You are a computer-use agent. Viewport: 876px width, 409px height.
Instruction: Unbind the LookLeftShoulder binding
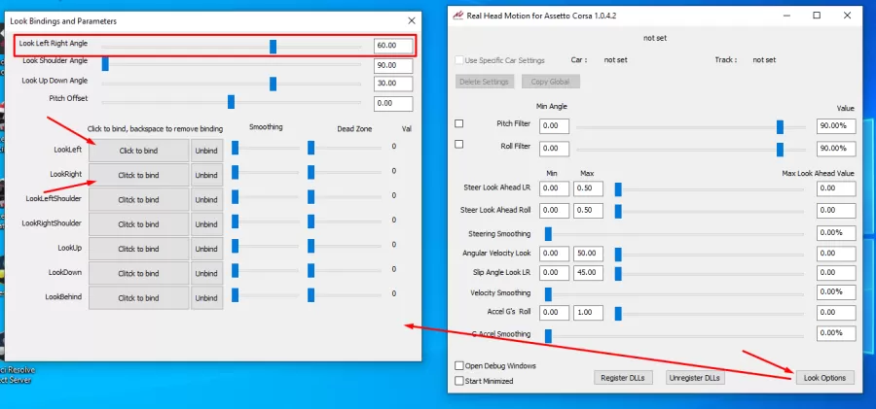(206, 200)
